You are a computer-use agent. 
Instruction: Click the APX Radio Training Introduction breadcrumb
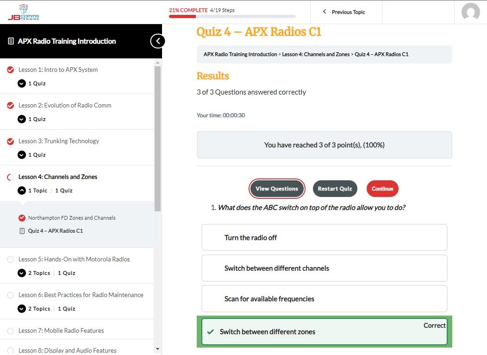(240, 54)
